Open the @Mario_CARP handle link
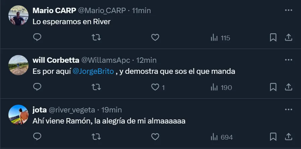Image resolution: width=301 pixels, height=149 pixels. (x=102, y=11)
